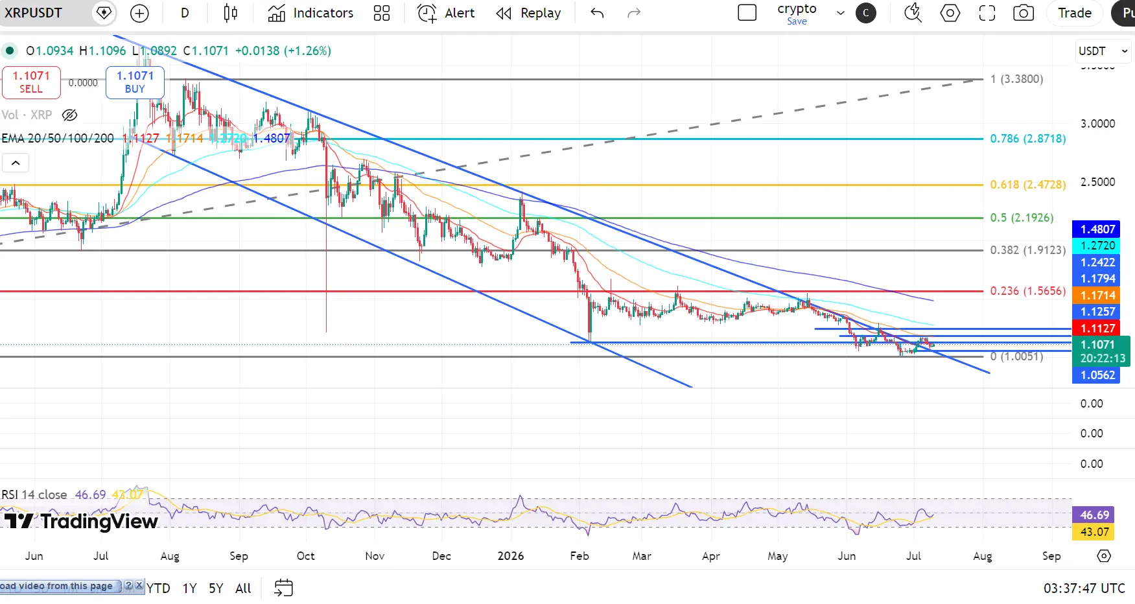Screen dimensions: 1135x604
Task: Click the 1 (3.3800) Fibonacci label
Action: [1016, 79]
